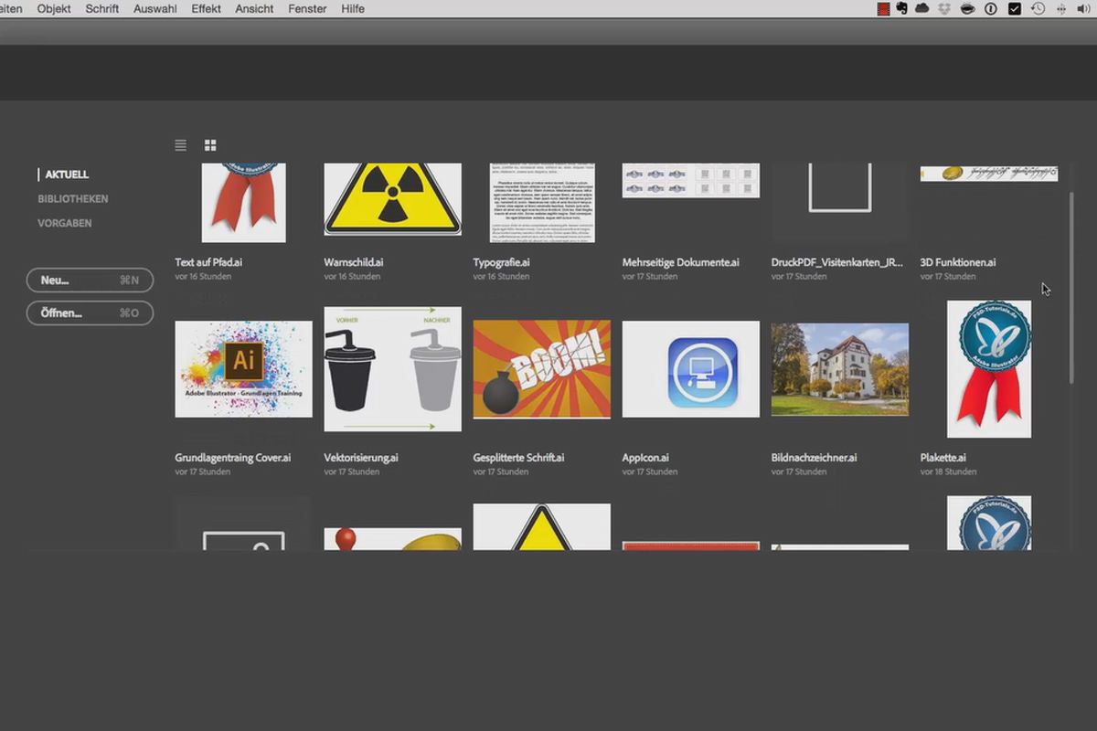
Task: Open the Warnschild.ai radiation sign thumbnail
Action: [x=392, y=199]
